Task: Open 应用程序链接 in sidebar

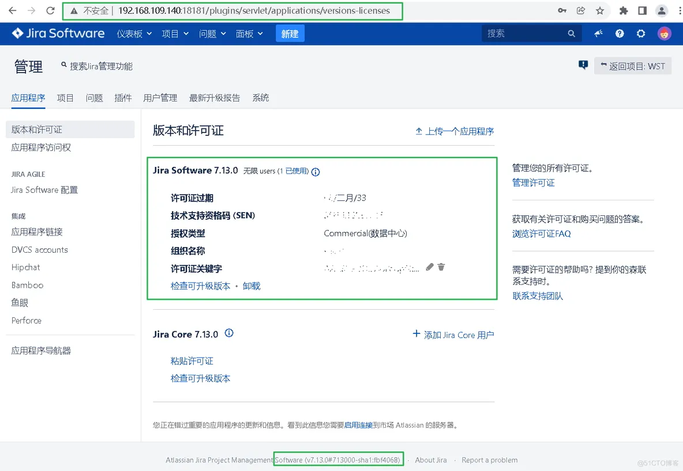Action: pos(37,232)
